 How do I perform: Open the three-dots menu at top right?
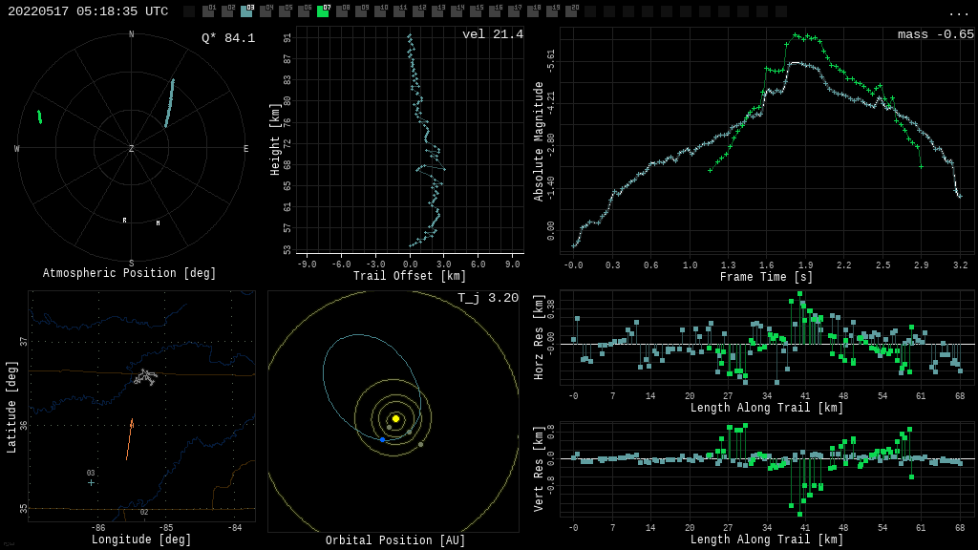[959, 13]
